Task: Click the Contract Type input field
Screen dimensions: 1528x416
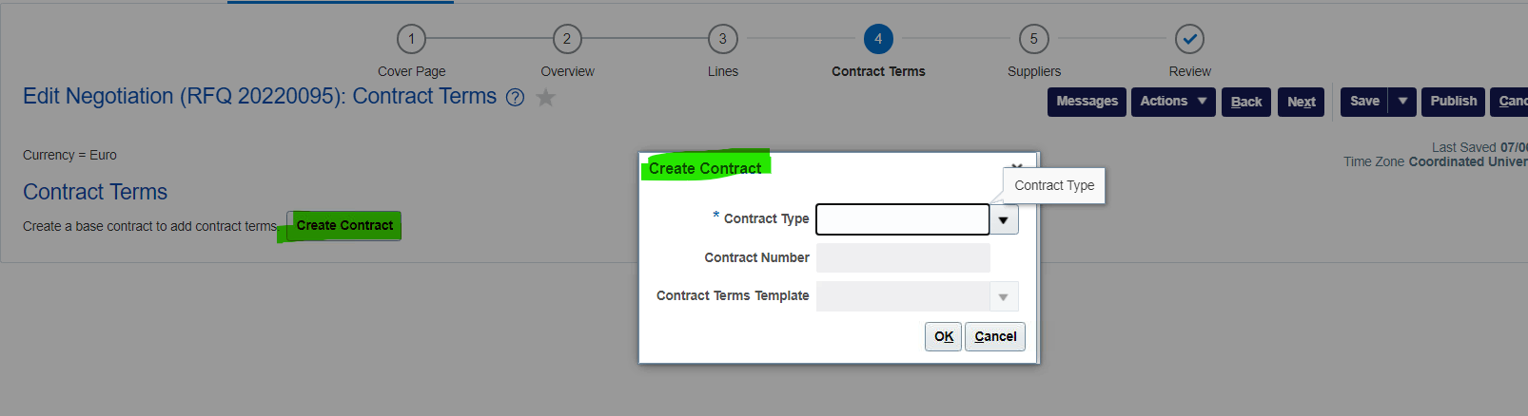Action: [903, 219]
